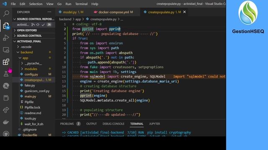Image resolution: width=268 pixels, height=150 pixels.
Task: Place cursor on 'engine = create_engine' line 13
Action: point(129,81)
